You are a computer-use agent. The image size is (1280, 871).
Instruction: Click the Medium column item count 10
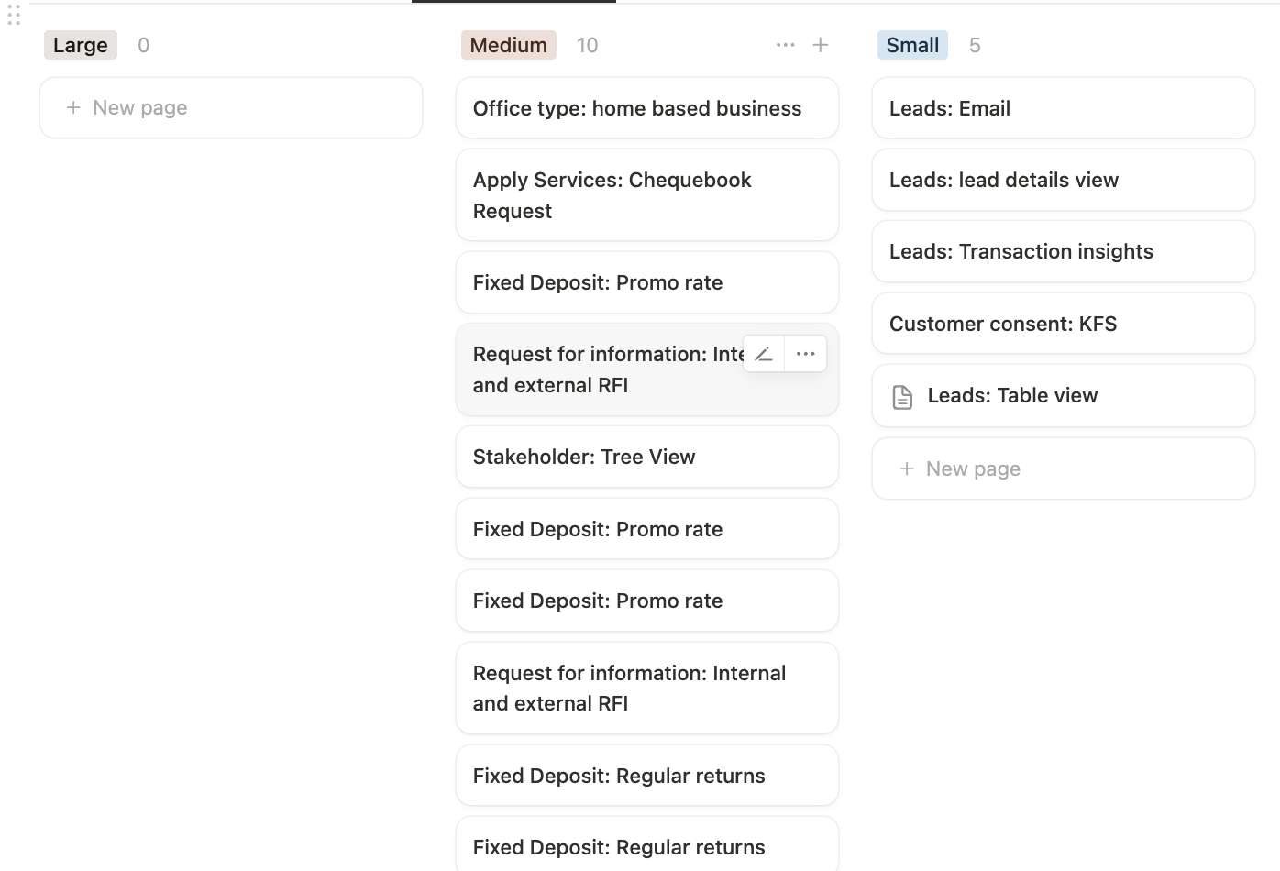tap(587, 45)
